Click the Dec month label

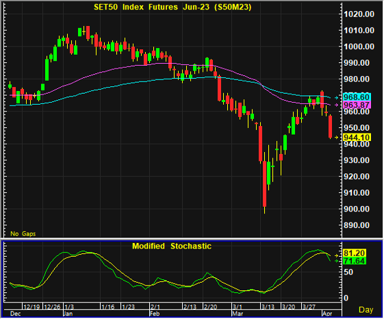point(16,314)
